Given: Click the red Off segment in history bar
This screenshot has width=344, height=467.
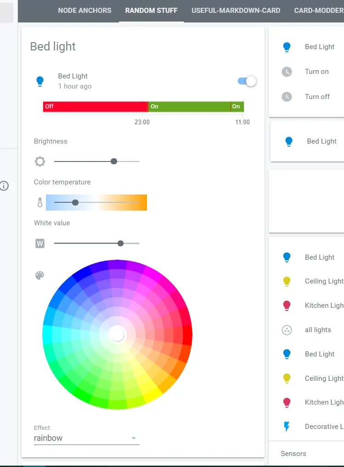Looking at the screenshot, I should pos(96,106).
